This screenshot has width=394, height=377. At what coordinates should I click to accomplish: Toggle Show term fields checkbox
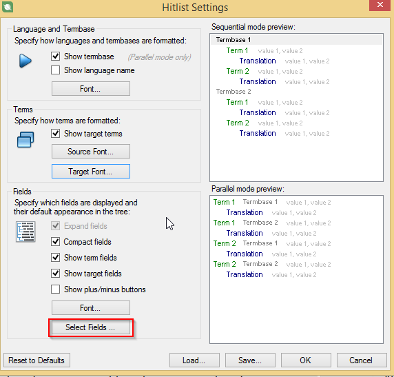(x=55, y=258)
